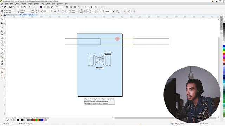The width and height of the screenshot is (225, 126).
Task: Pick the blue swatch in document palette
Action: [42, 120]
